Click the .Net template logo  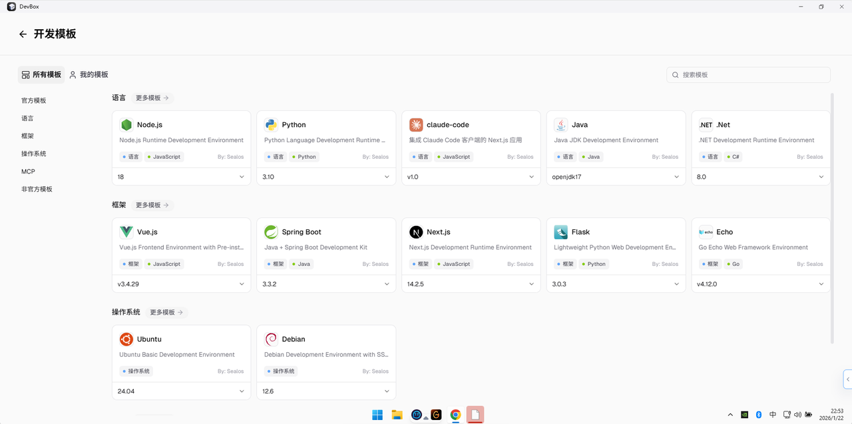pos(706,124)
